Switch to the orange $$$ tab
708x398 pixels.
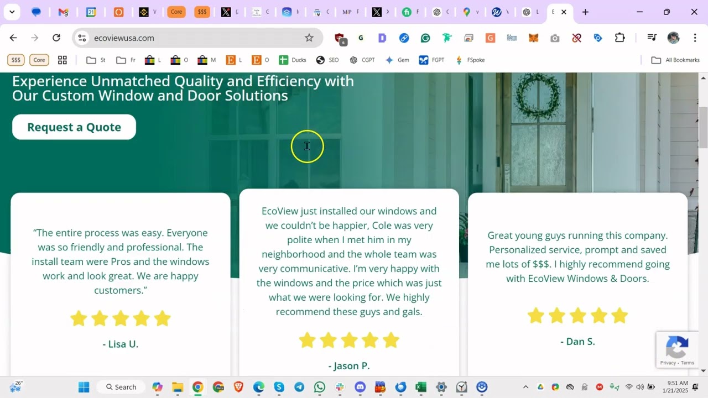pos(202,12)
